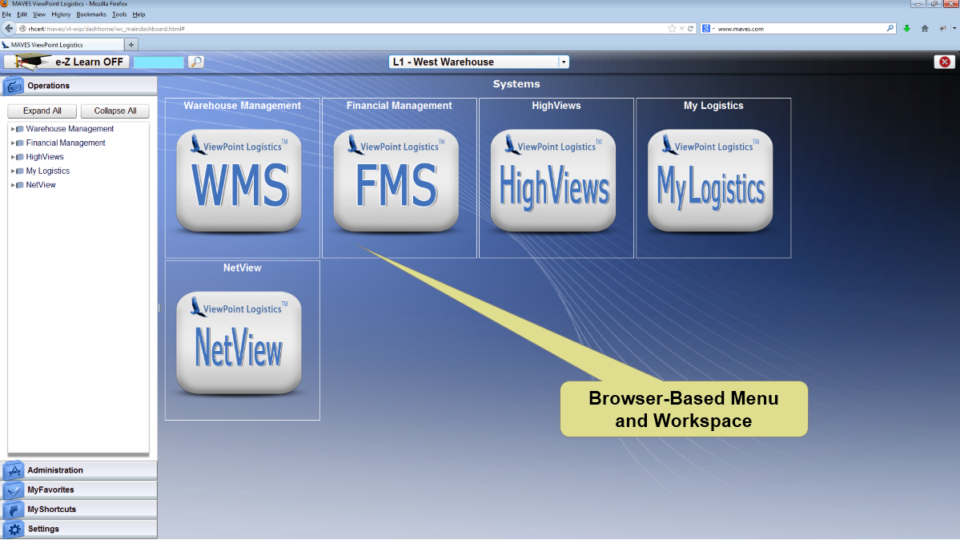Expand the HighViews tree node arrow

(12, 157)
